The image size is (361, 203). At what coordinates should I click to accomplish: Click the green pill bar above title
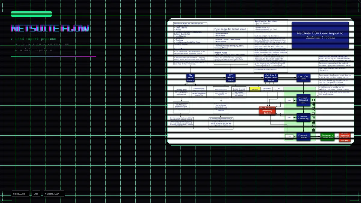click(x=31, y=14)
